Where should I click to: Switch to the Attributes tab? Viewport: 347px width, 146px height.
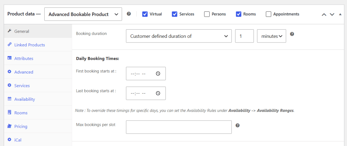pos(38,58)
